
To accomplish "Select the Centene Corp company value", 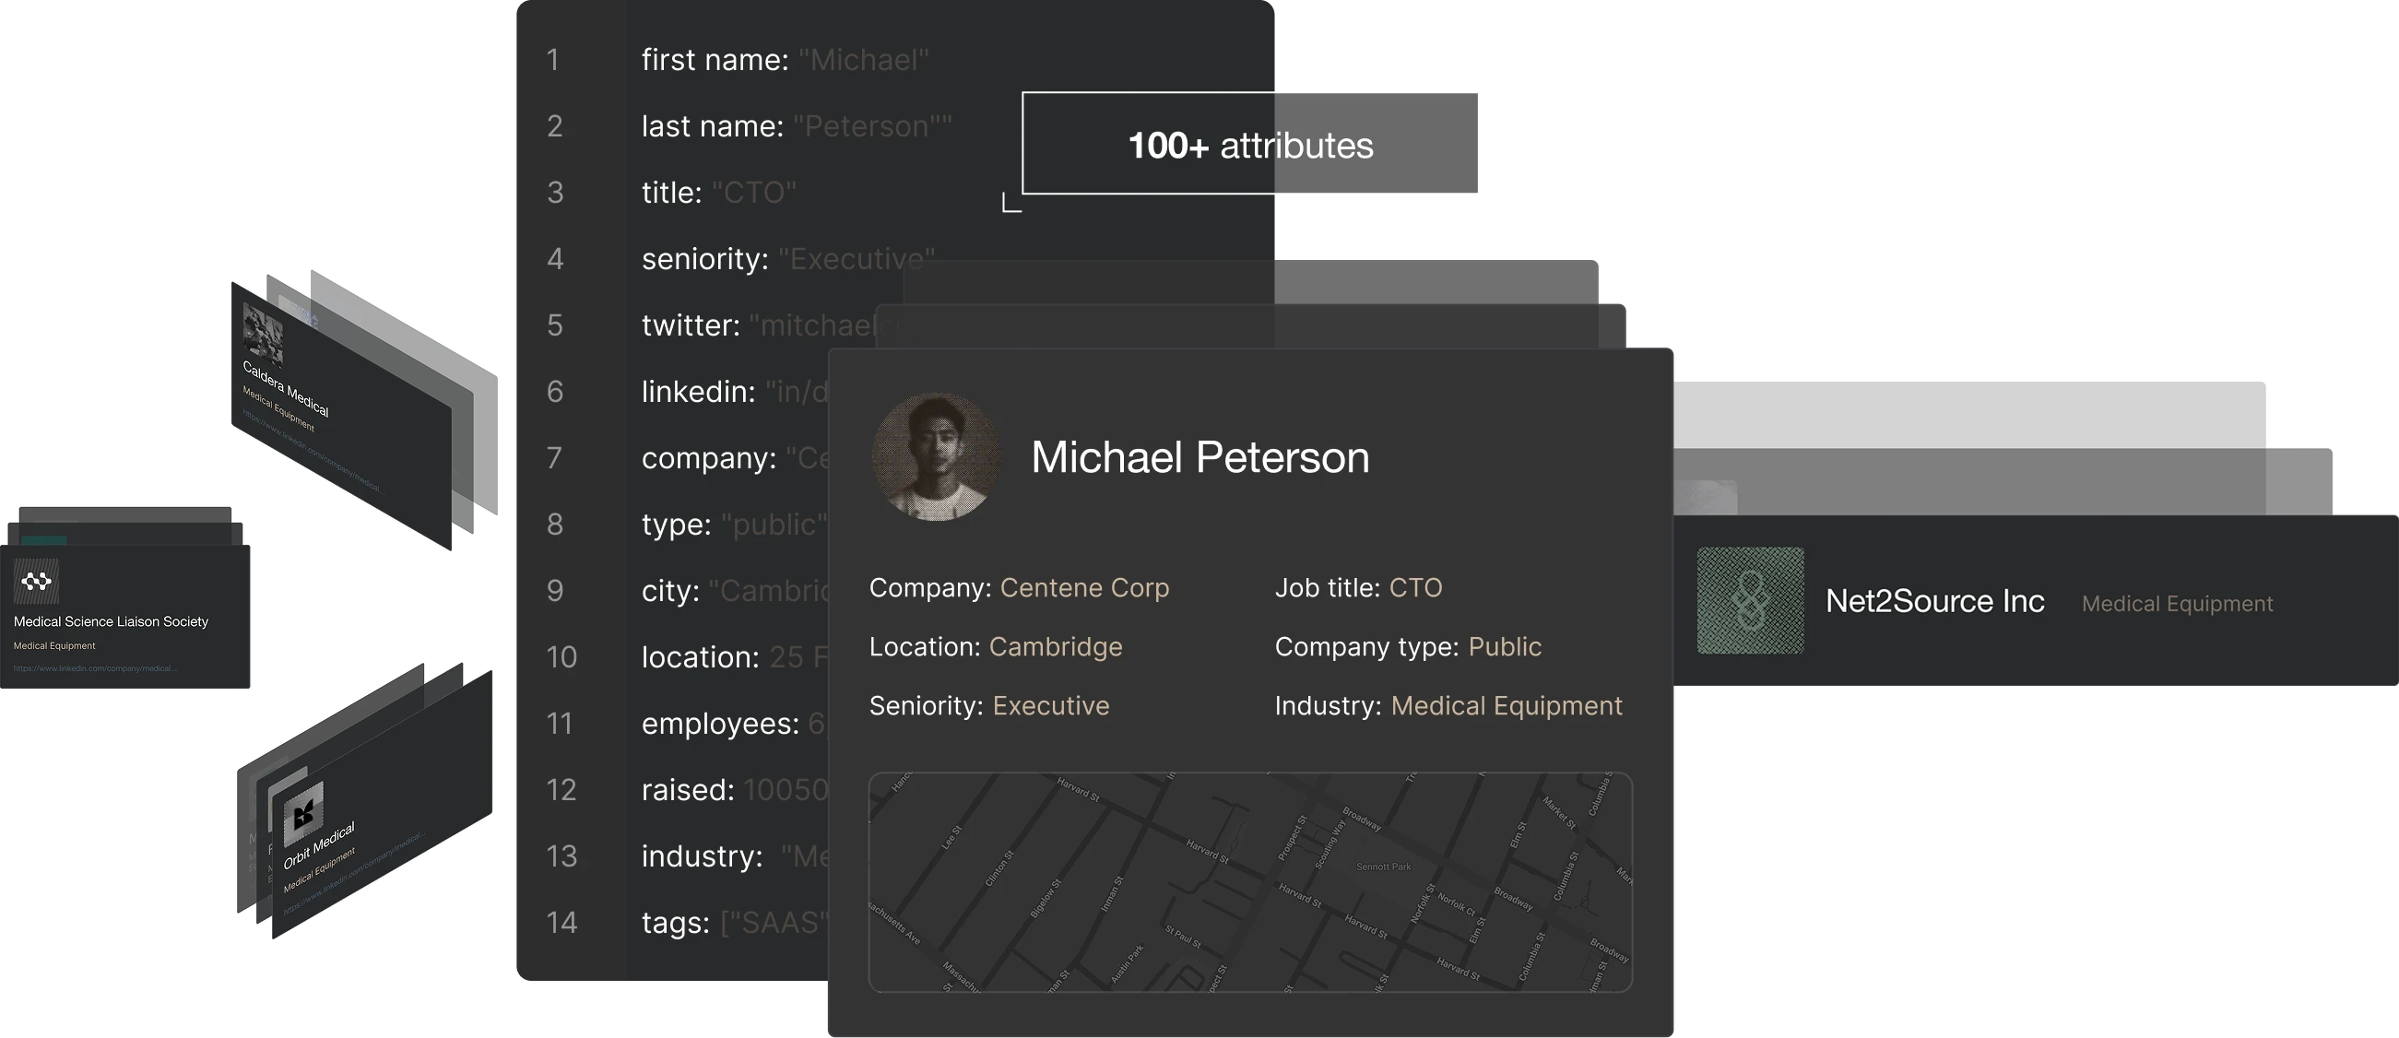I will tap(1084, 587).
